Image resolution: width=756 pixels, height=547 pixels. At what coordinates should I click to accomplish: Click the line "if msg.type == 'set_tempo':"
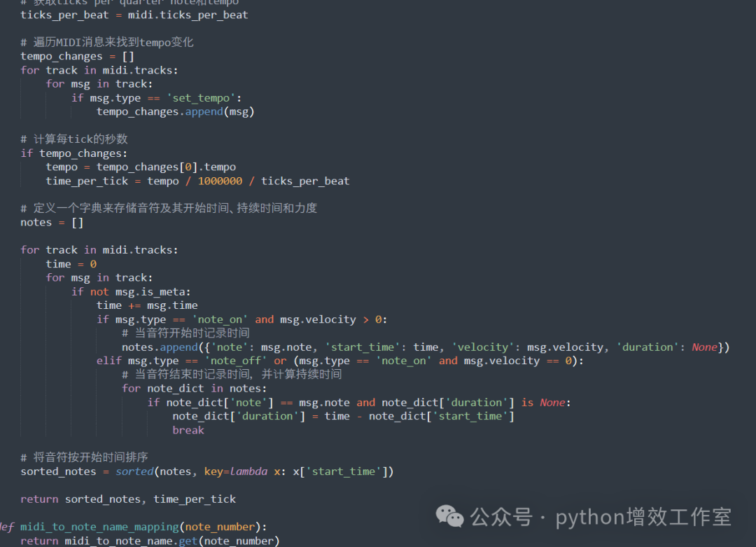pyautogui.click(x=156, y=98)
